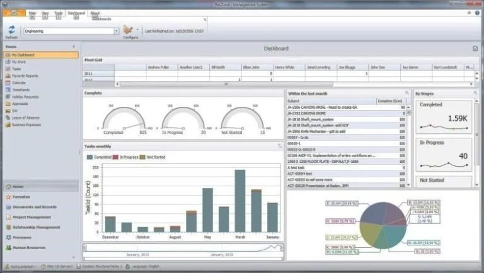Go to the Business Expenses sidebar item
This screenshot has height=273, width=484.
click(x=26, y=125)
